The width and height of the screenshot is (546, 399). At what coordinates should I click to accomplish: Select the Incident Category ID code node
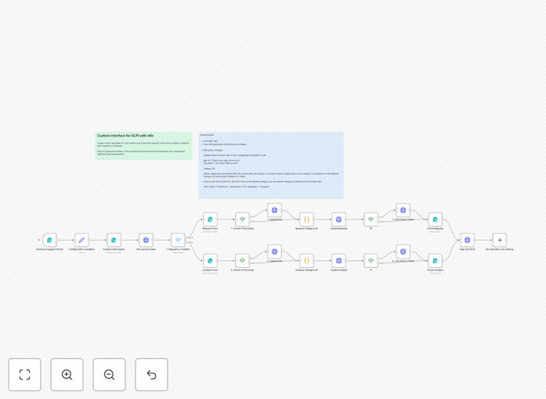click(x=307, y=261)
